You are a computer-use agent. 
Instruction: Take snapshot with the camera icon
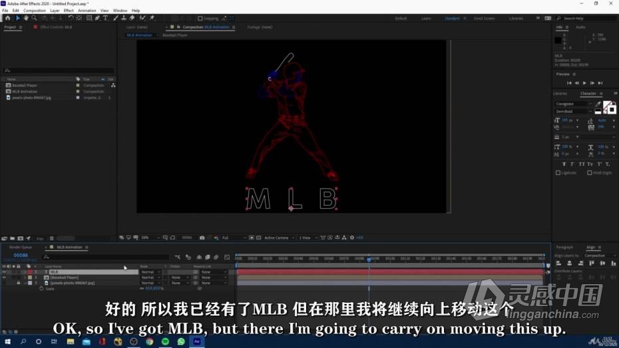[202, 238]
